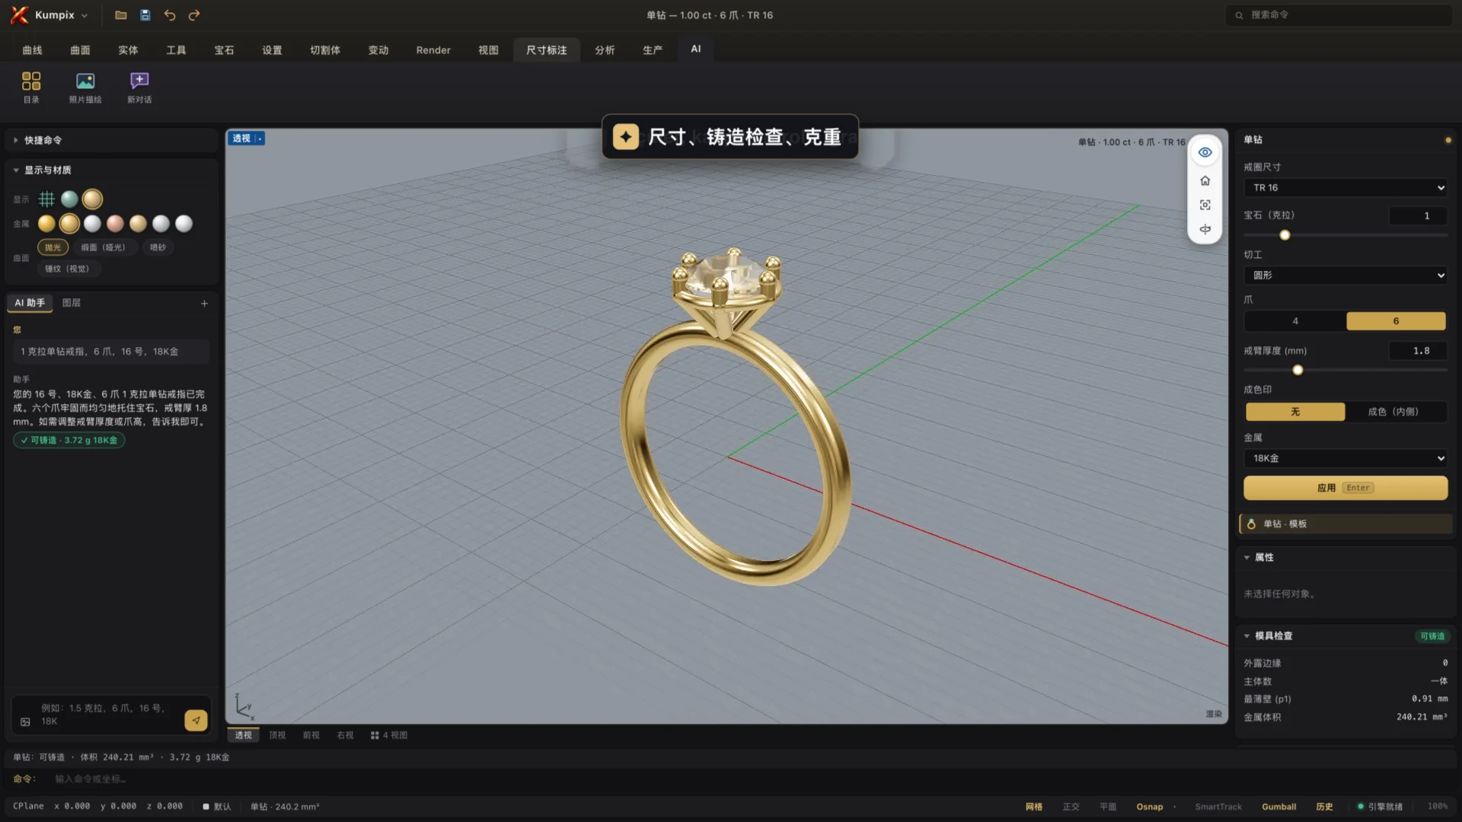1462x822 pixels.
Task: Switch to 4 视图 four-view layout
Action: (x=389, y=735)
